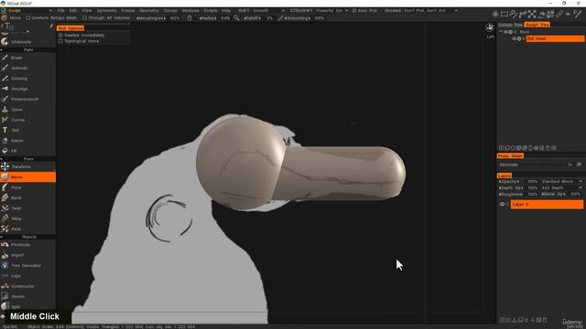The width and height of the screenshot is (586, 329).
Task: Click the chain link icon in top-right toolbar
Action: coord(559,15)
